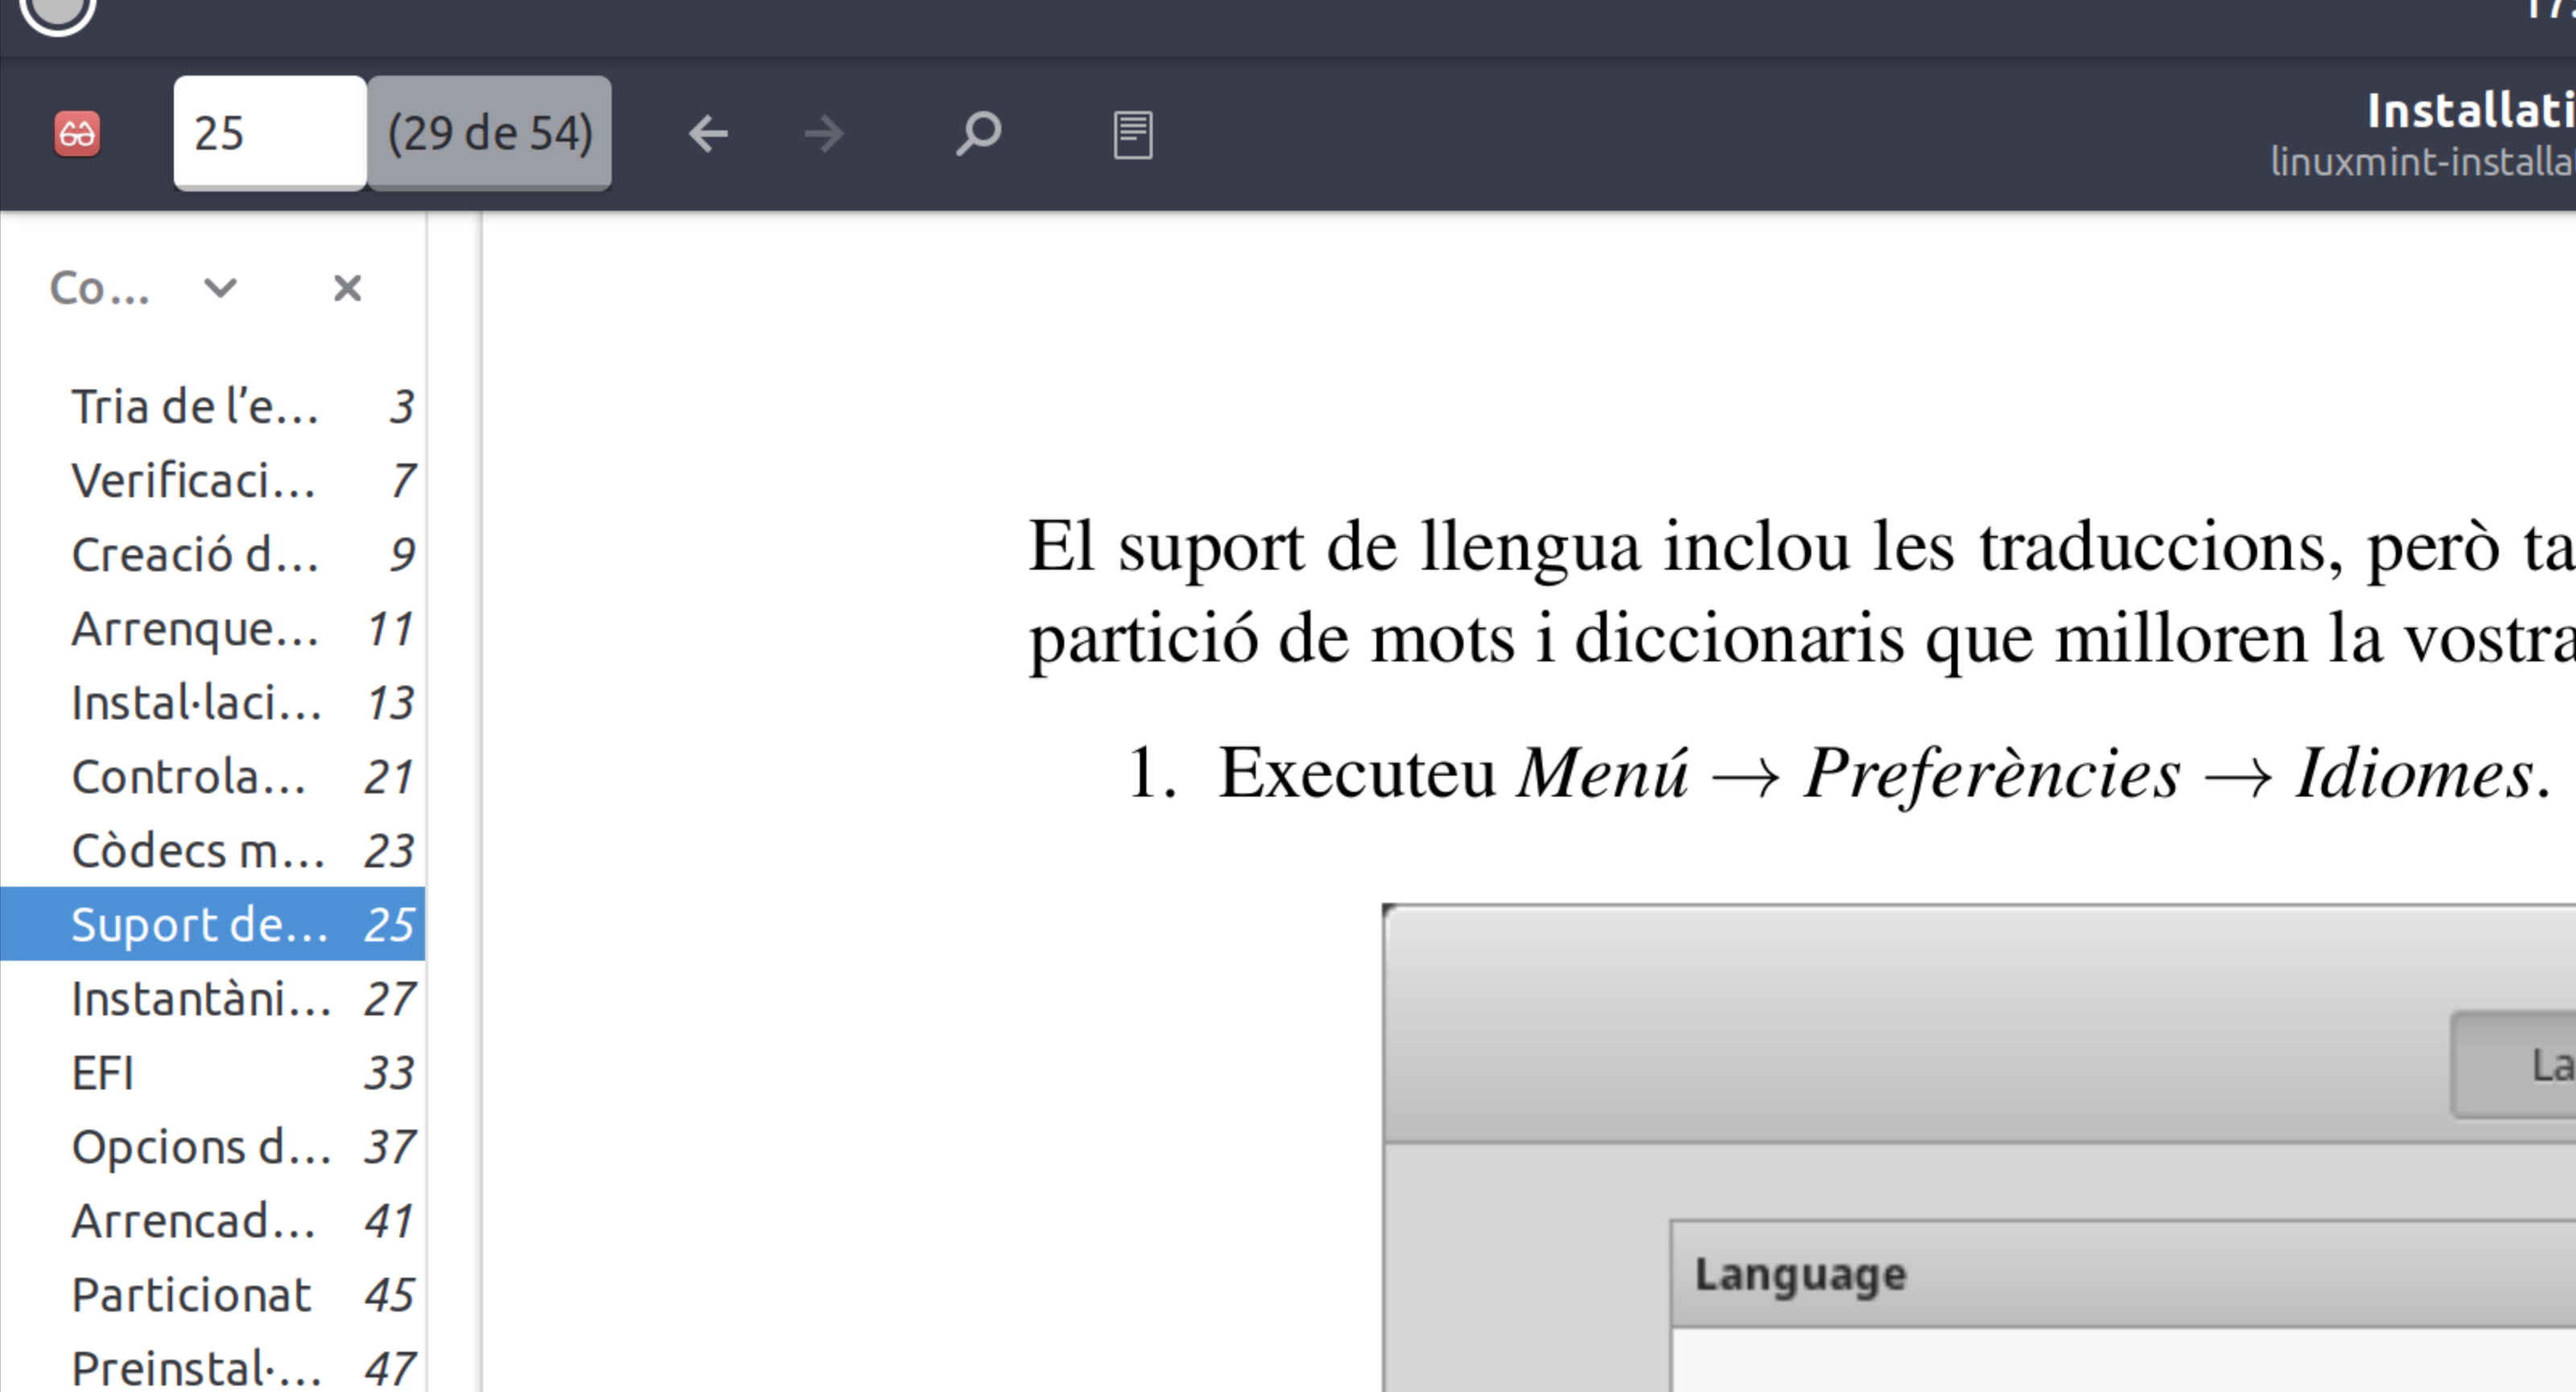This screenshot has height=1392, width=2576.
Task: Close the contents sidebar
Action: (347, 288)
